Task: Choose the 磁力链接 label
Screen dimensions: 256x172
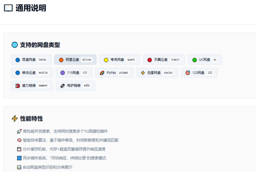Action: 29,85
